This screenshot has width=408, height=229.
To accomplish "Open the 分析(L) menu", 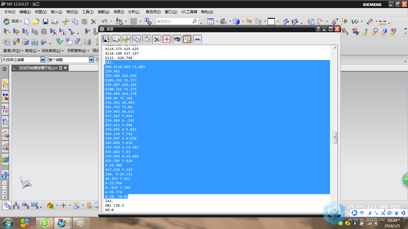I will coord(134,12).
